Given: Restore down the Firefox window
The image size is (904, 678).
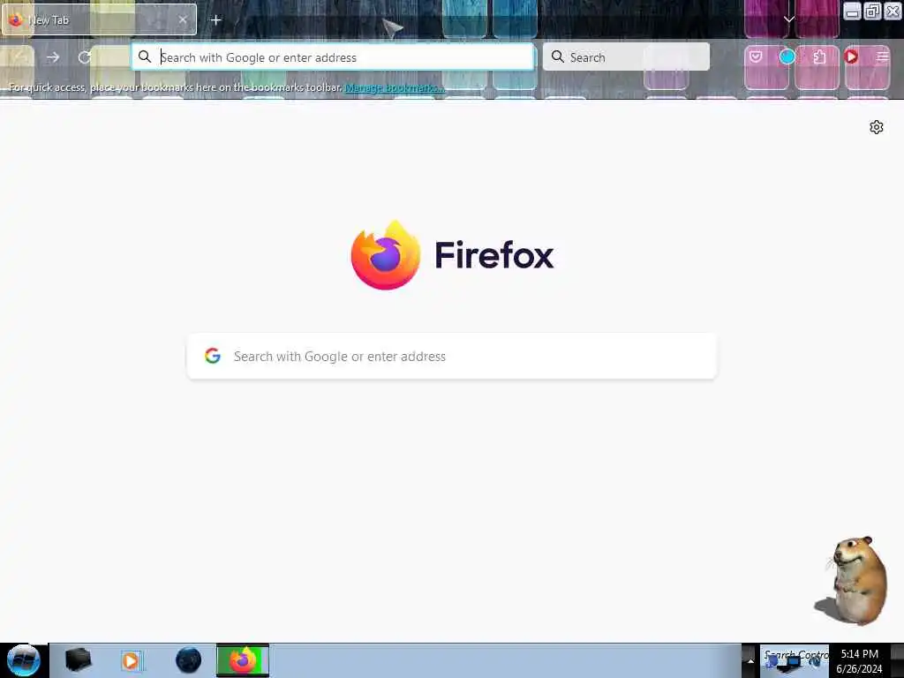Looking at the screenshot, I should [x=872, y=11].
